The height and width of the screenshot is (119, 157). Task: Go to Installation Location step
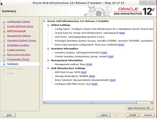coord(18,45)
